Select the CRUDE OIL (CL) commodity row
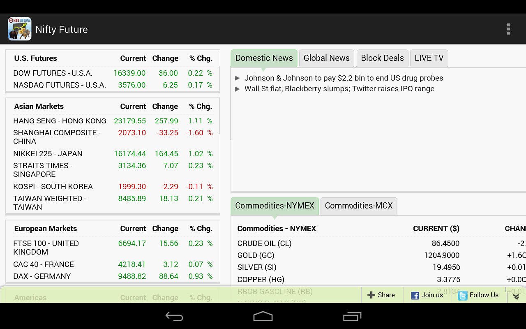This screenshot has width=526, height=329. tap(264, 243)
